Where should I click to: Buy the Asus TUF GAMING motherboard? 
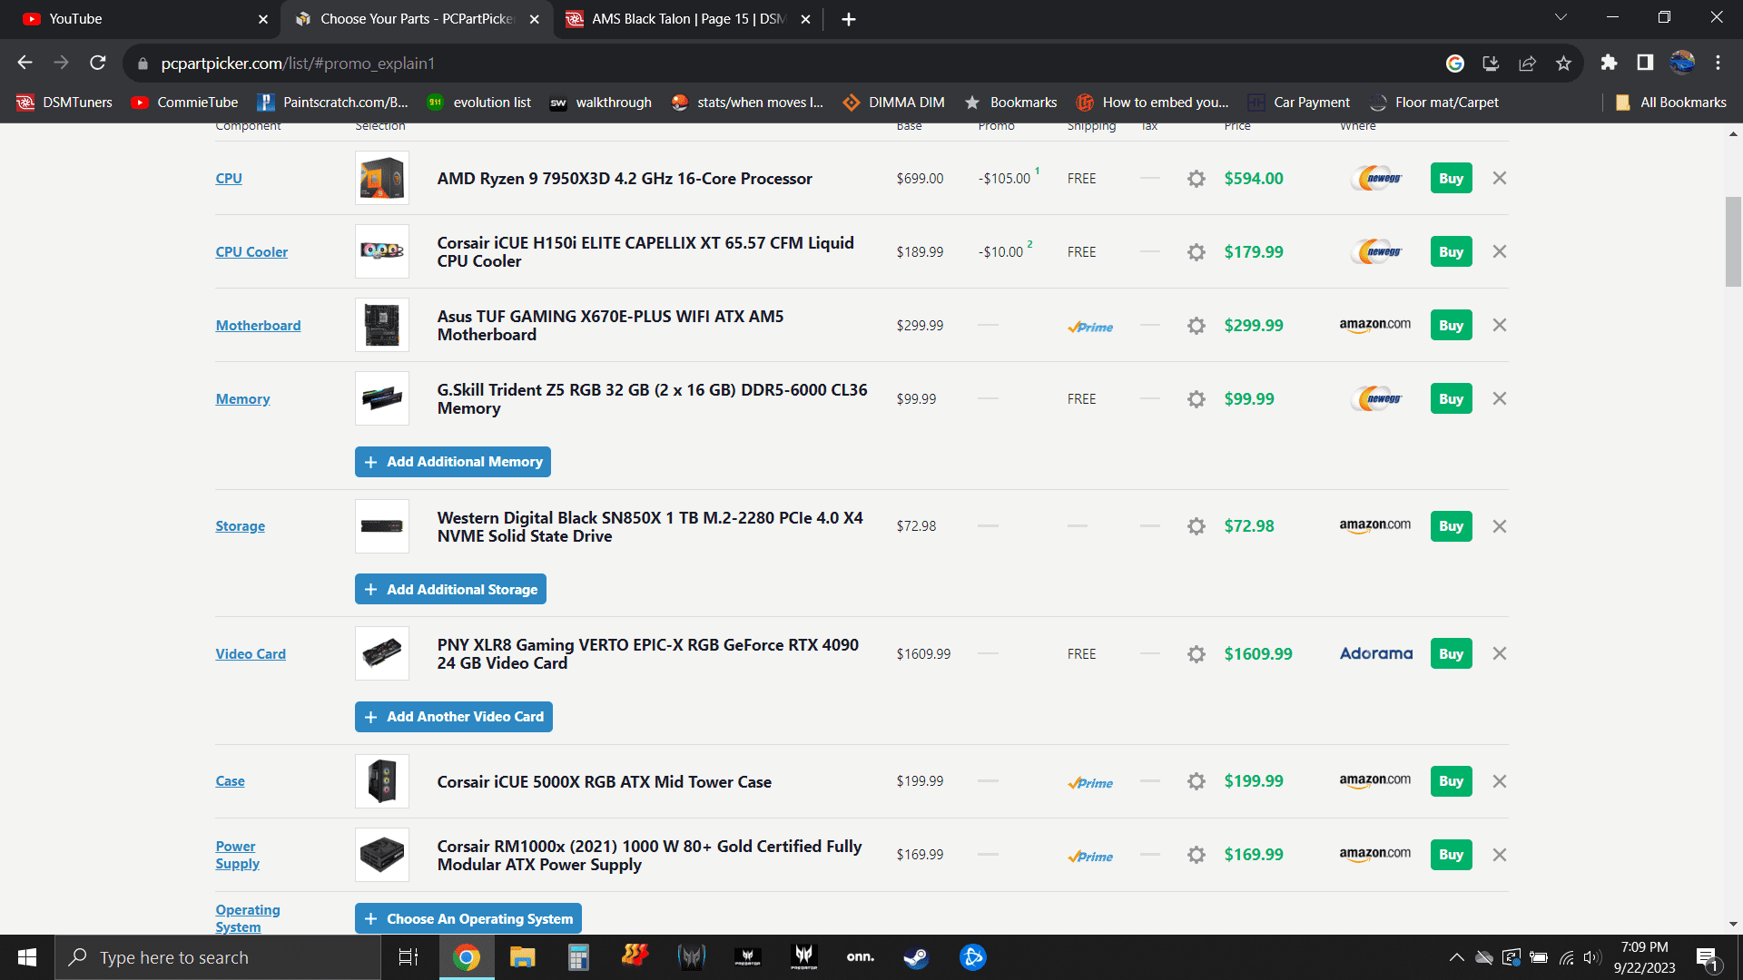pos(1451,326)
